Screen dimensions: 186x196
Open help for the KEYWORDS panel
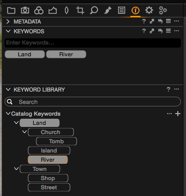point(144,31)
